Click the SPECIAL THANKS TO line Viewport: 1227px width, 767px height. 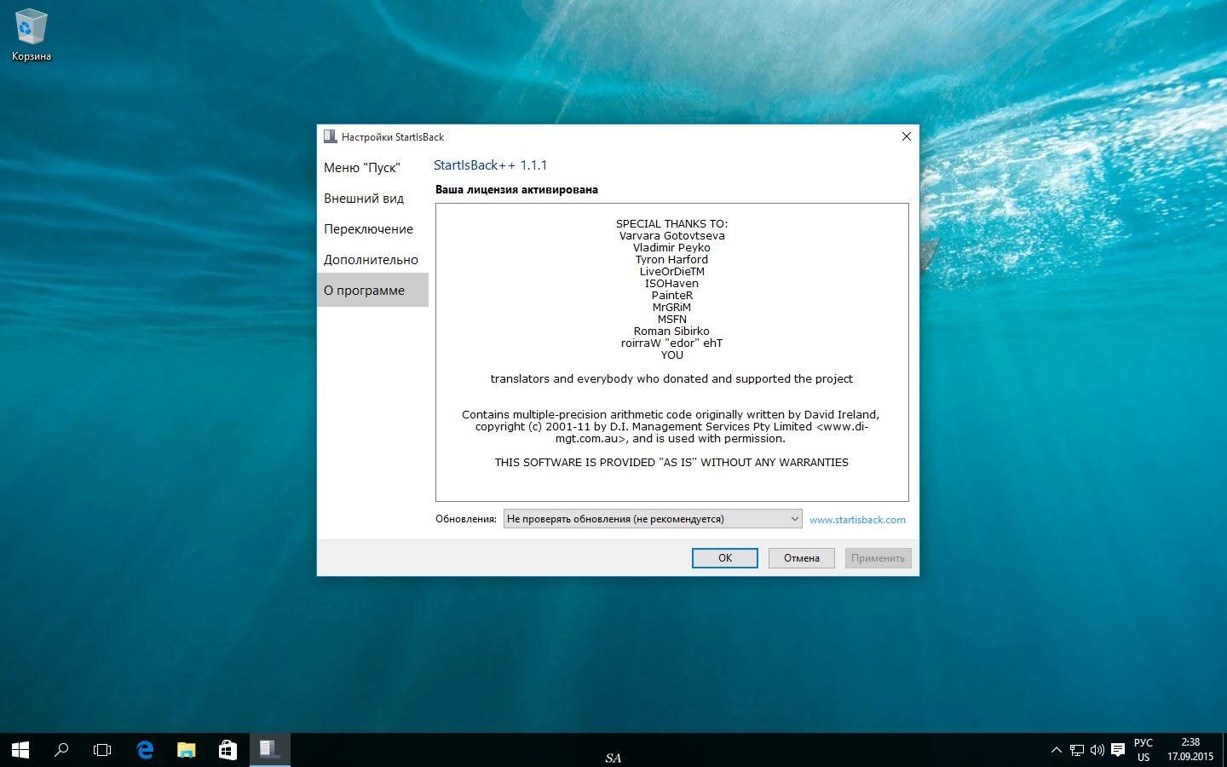(x=672, y=224)
